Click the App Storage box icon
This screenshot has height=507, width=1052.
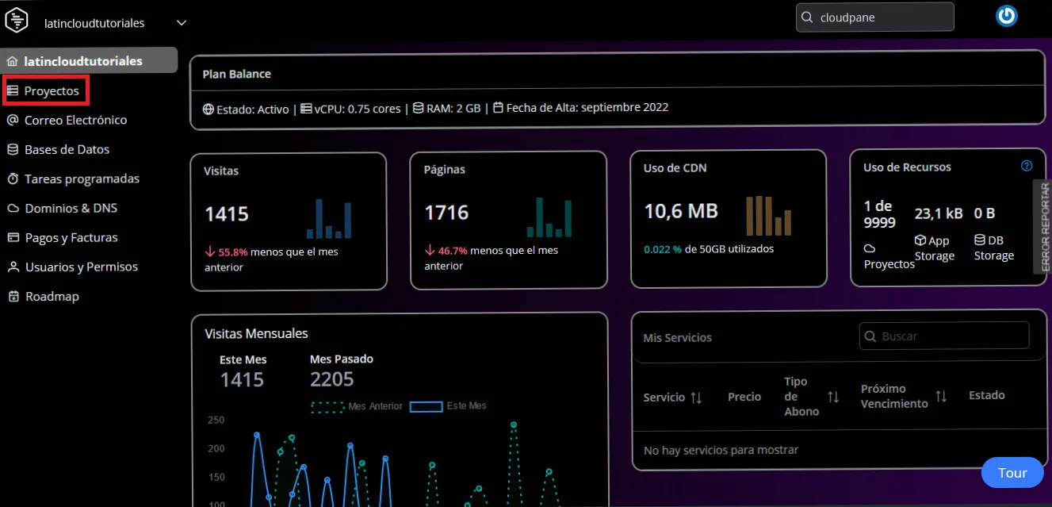920,240
